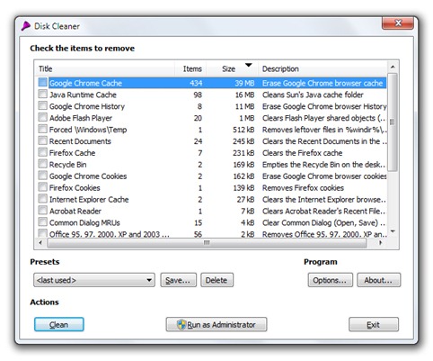
Task: Click the vertical scrollbar thumb
Action: click(x=393, y=122)
